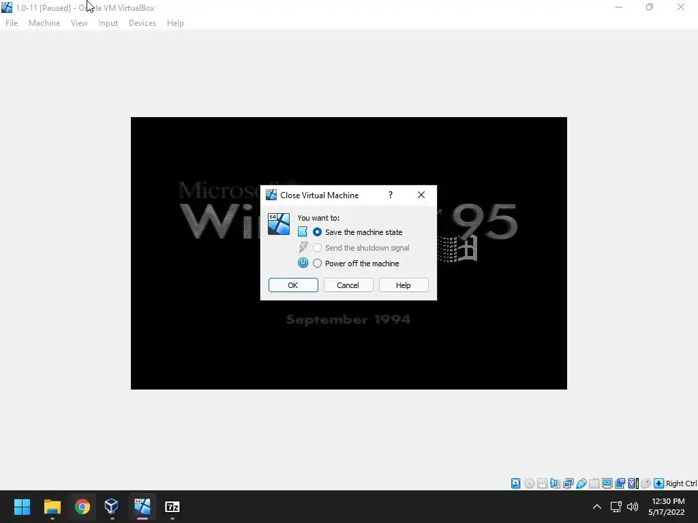Open the Machine menu
Viewport: 698px width, 523px height.
44,23
